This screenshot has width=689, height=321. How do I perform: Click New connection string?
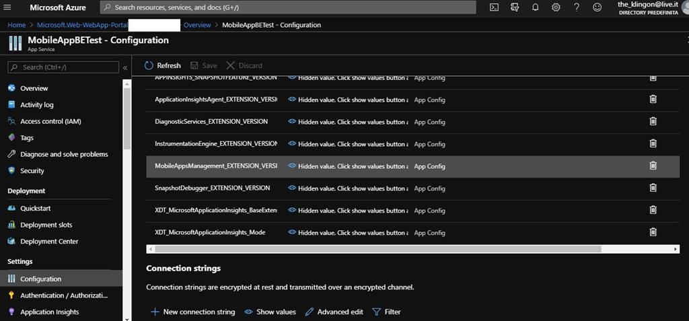(x=192, y=312)
